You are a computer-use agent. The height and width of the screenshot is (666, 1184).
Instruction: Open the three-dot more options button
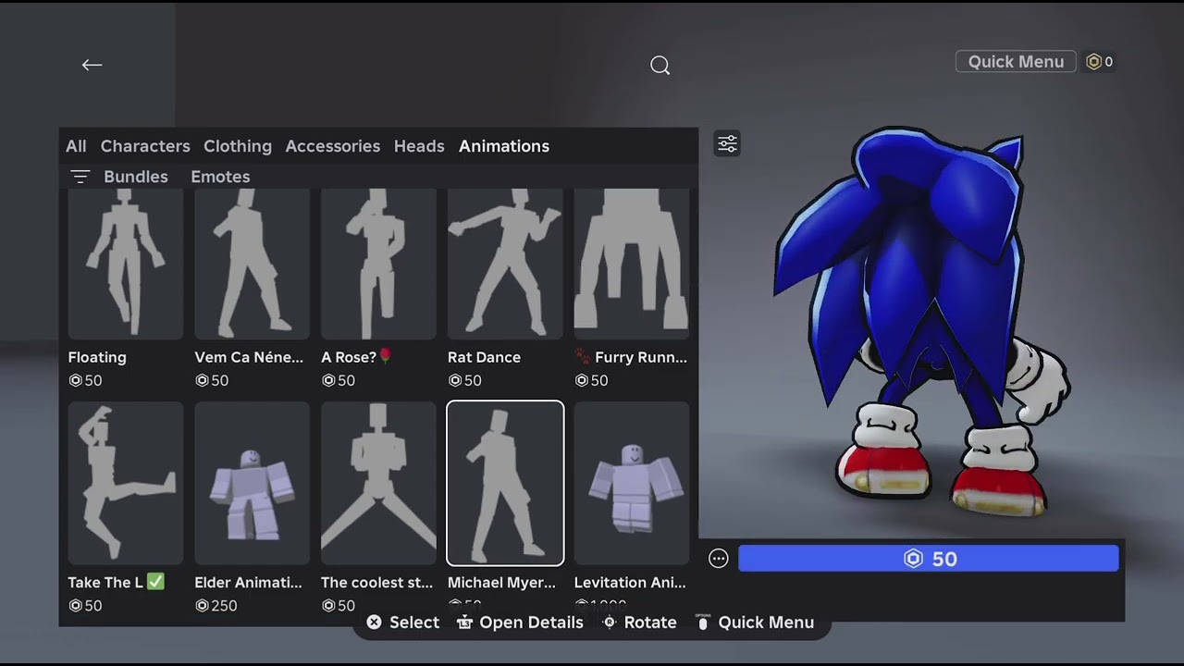coord(719,559)
